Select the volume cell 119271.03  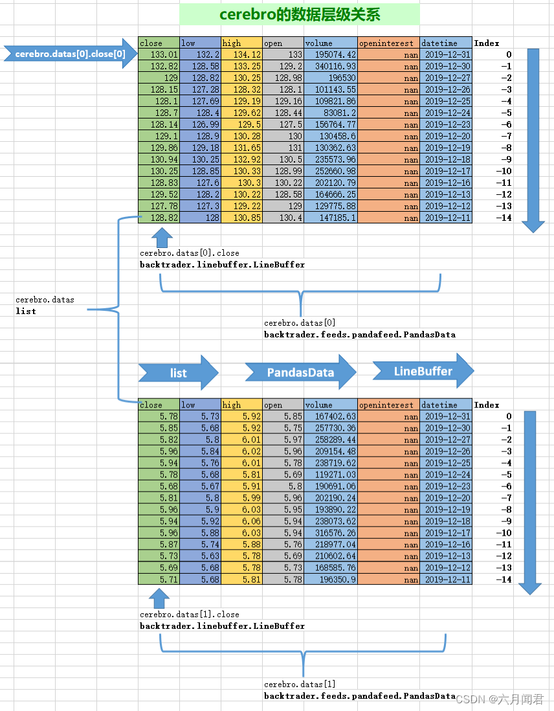(x=331, y=475)
